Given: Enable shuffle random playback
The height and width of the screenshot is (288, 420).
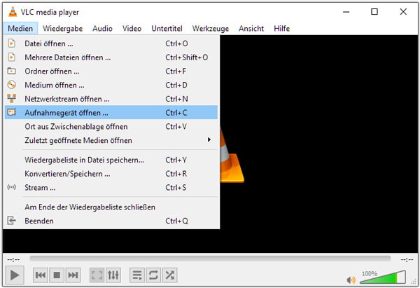Looking at the screenshot, I should 169,275.
